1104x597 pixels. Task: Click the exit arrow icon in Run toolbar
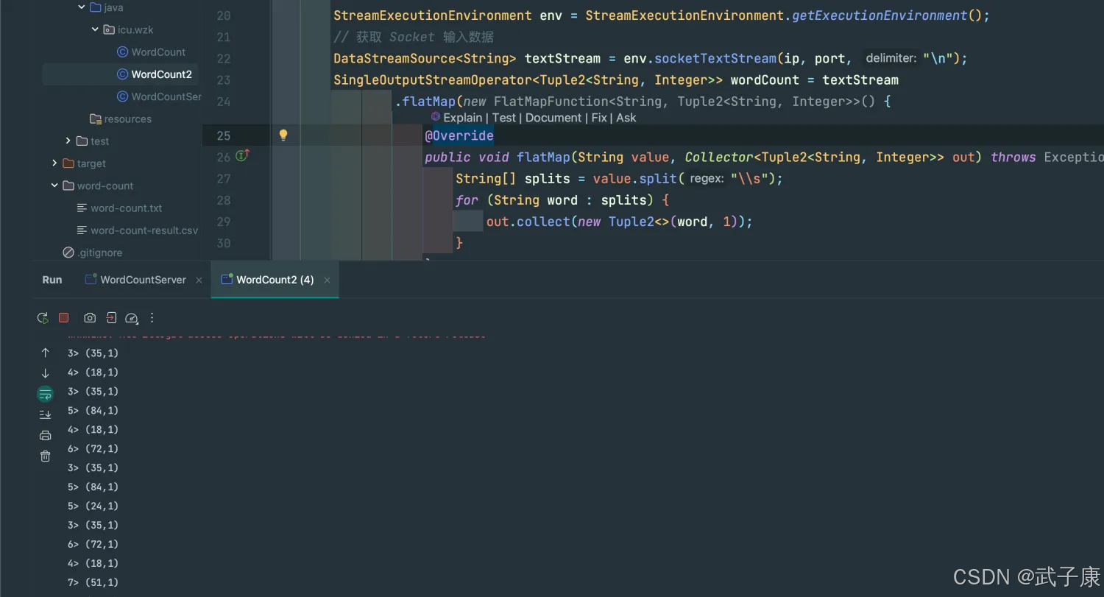click(110, 318)
